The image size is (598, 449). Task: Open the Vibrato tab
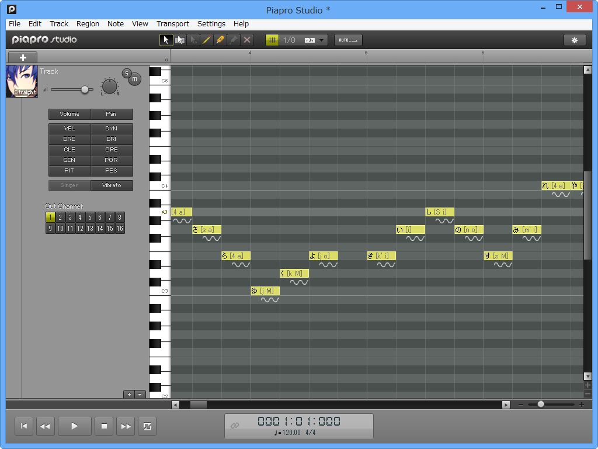(112, 185)
